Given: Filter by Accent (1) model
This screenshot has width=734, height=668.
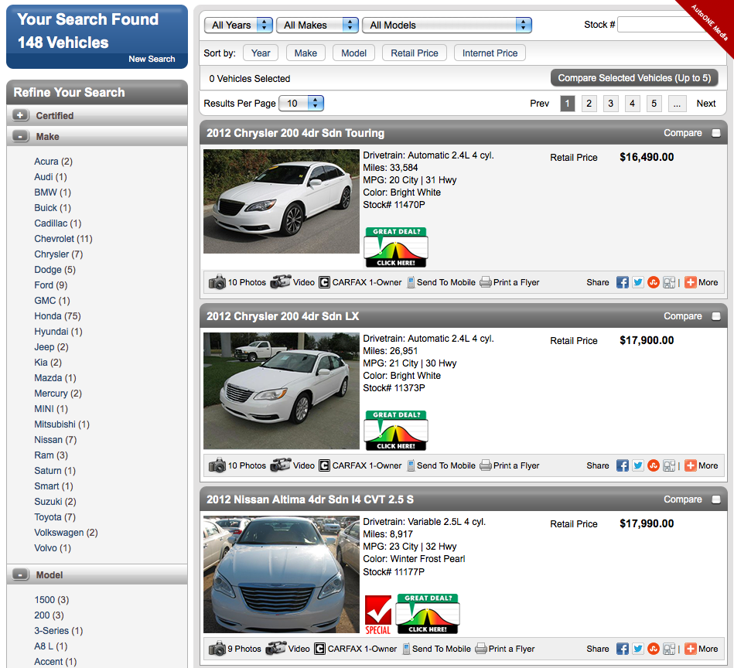Looking at the screenshot, I should [x=55, y=662].
